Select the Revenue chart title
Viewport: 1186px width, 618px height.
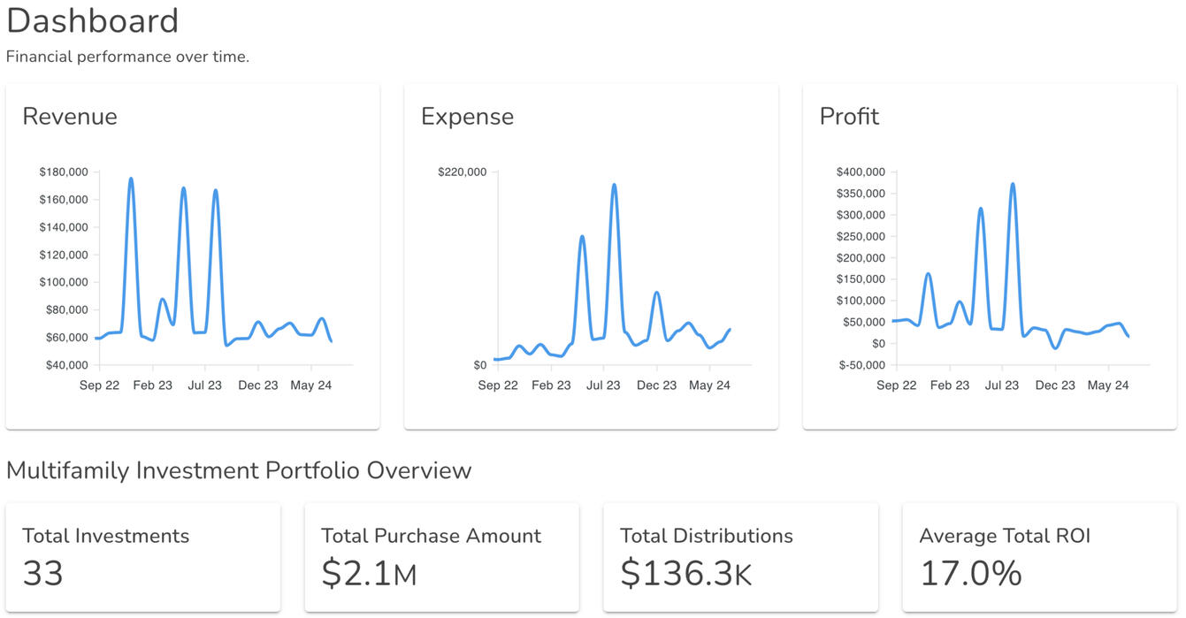pos(70,117)
